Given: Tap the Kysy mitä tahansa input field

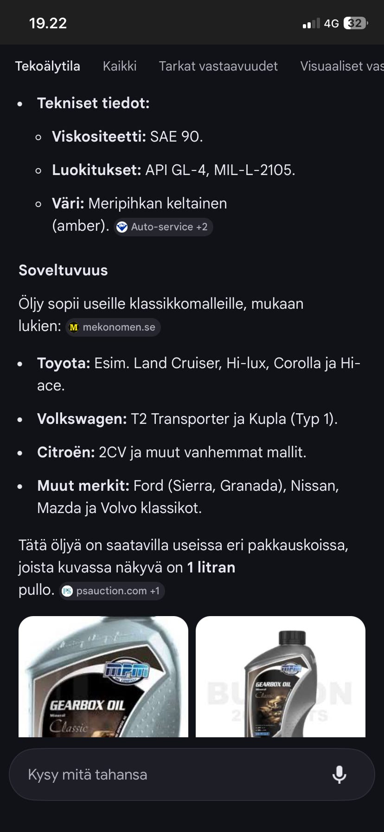Looking at the screenshot, I should 139,774.
